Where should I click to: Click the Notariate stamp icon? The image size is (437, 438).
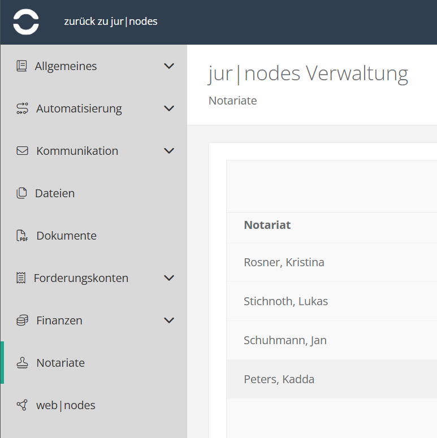tap(22, 363)
